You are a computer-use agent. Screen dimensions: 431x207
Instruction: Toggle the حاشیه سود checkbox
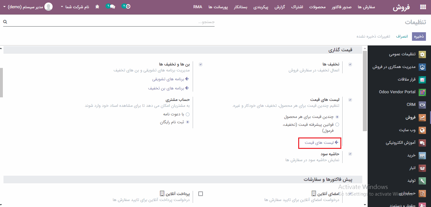coord(350,154)
